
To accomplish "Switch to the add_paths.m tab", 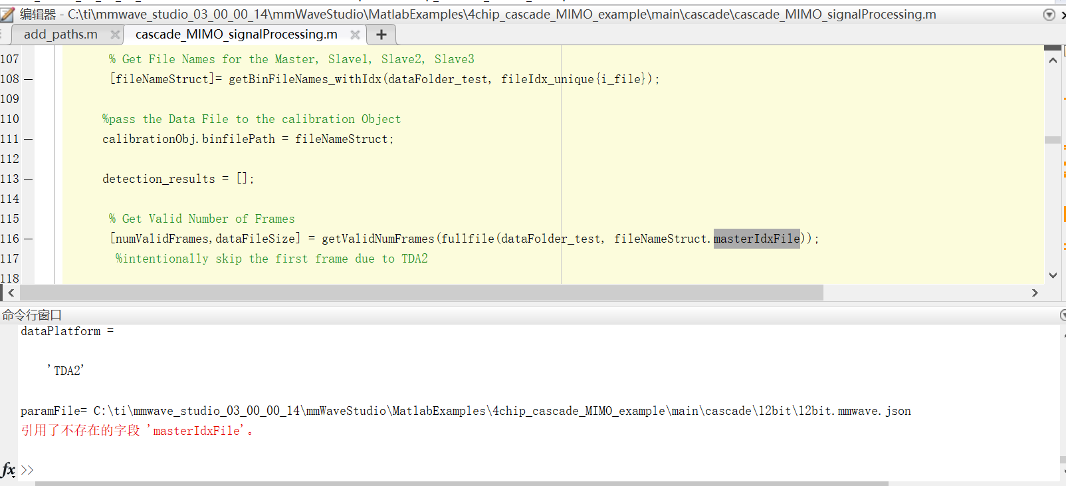I will [60, 35].
